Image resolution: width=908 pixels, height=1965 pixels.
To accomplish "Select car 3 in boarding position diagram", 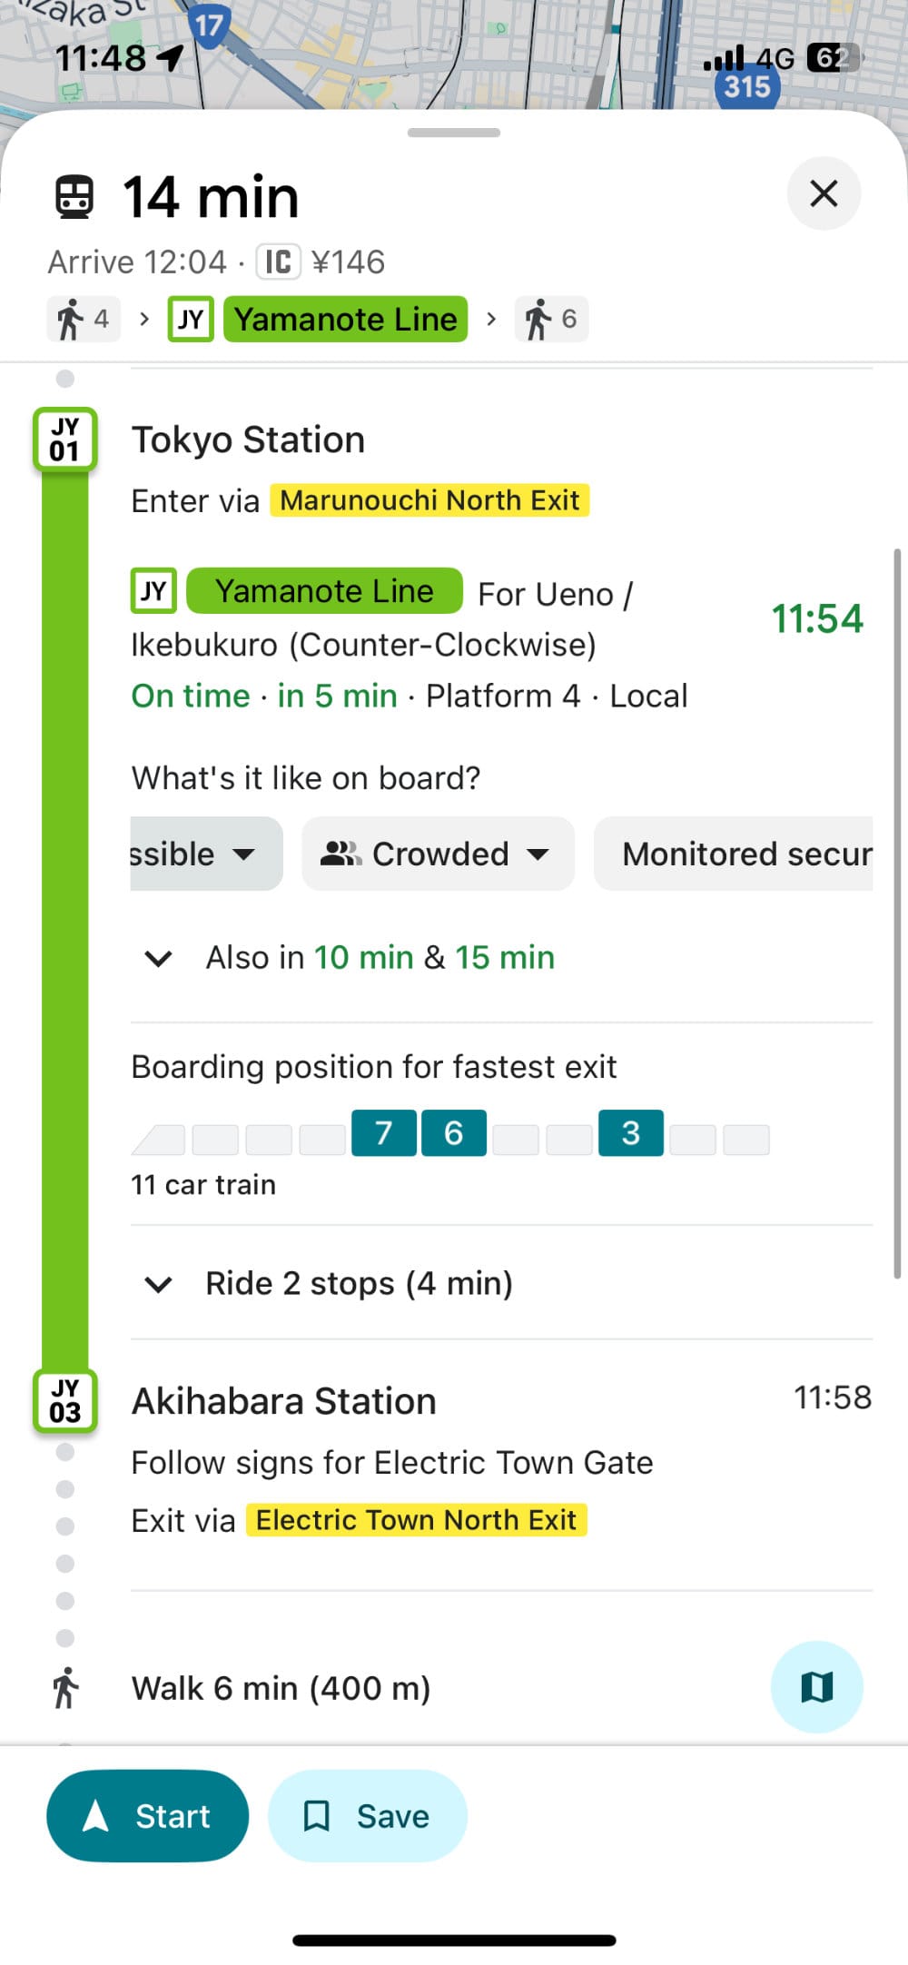I will point(630,1133).
